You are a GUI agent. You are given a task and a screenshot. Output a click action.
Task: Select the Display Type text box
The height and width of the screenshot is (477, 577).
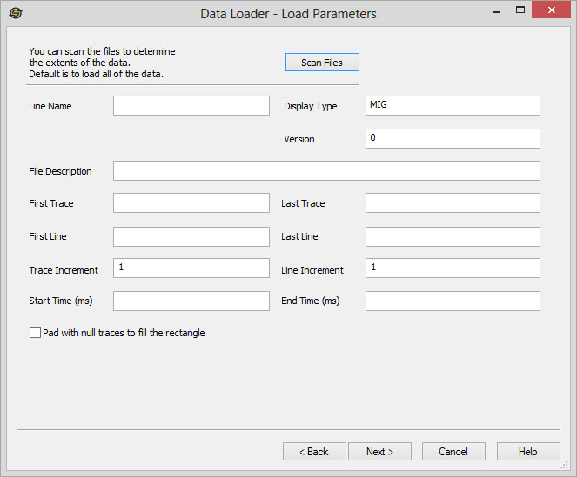(453, 106)
